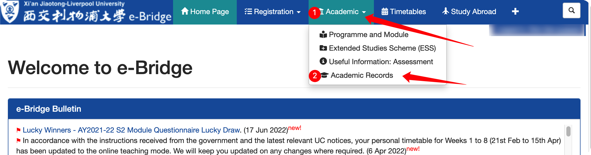
Task: Click the Useful Information info icon
Action: tap(323, 61)
